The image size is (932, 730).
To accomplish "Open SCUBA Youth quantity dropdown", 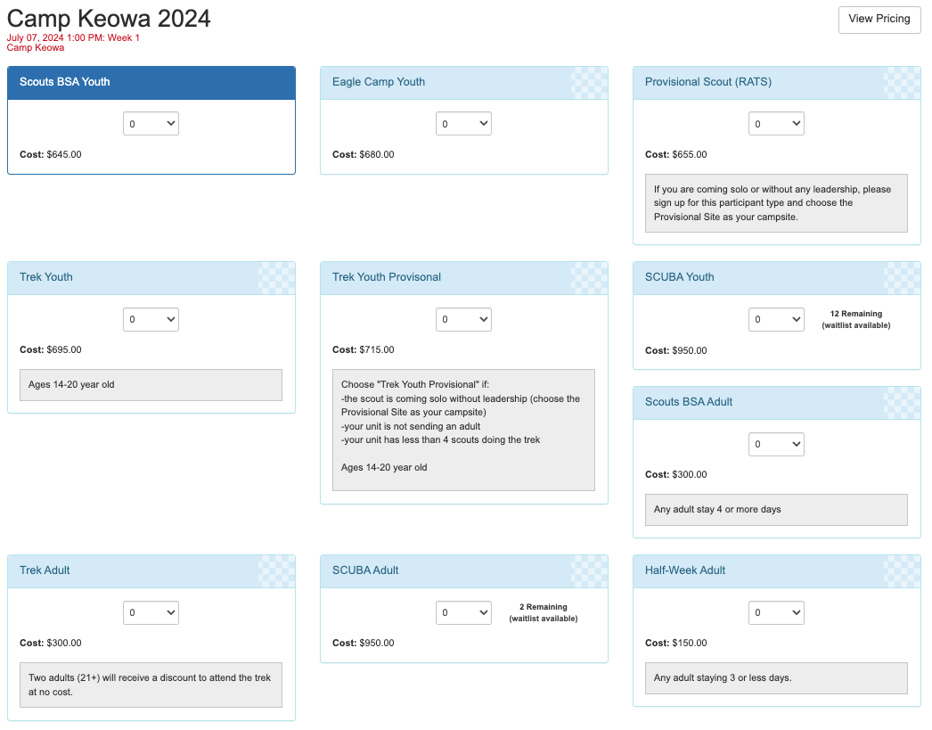I will pyautogui.click(x=776, y=319).
